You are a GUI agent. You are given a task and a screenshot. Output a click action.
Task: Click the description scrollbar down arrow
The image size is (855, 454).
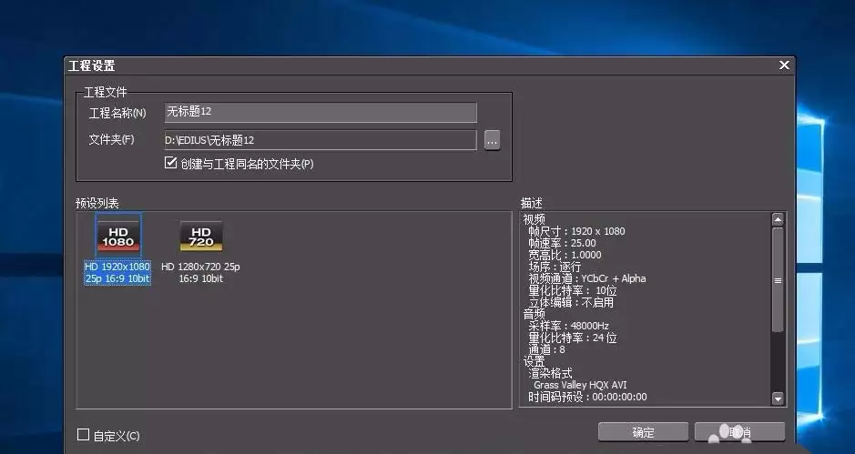coord(778,399)
